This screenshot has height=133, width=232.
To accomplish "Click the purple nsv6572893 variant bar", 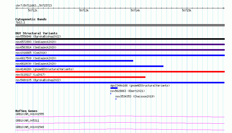I will (x=120, y=44).
